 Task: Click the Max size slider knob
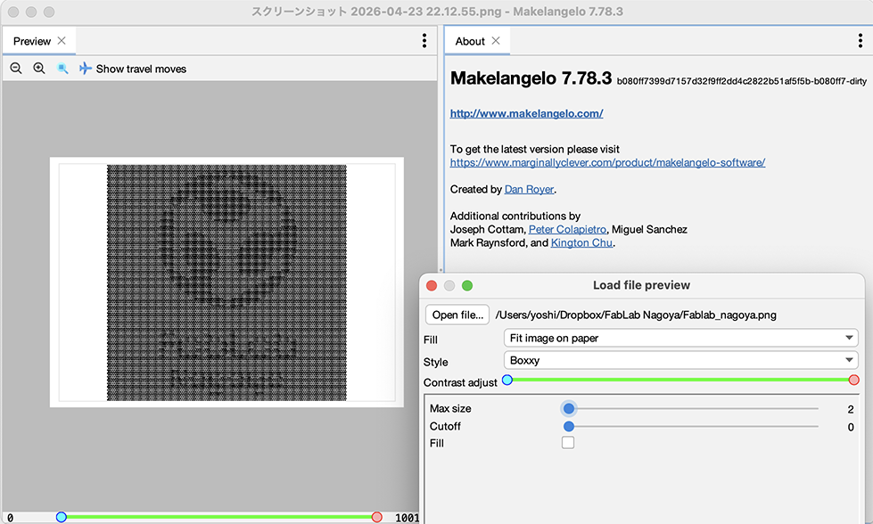click(568, 409)
